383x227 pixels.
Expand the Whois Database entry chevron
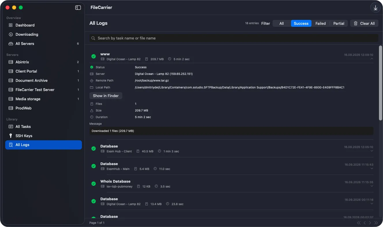pyautogui.click(x=371, y=186)
